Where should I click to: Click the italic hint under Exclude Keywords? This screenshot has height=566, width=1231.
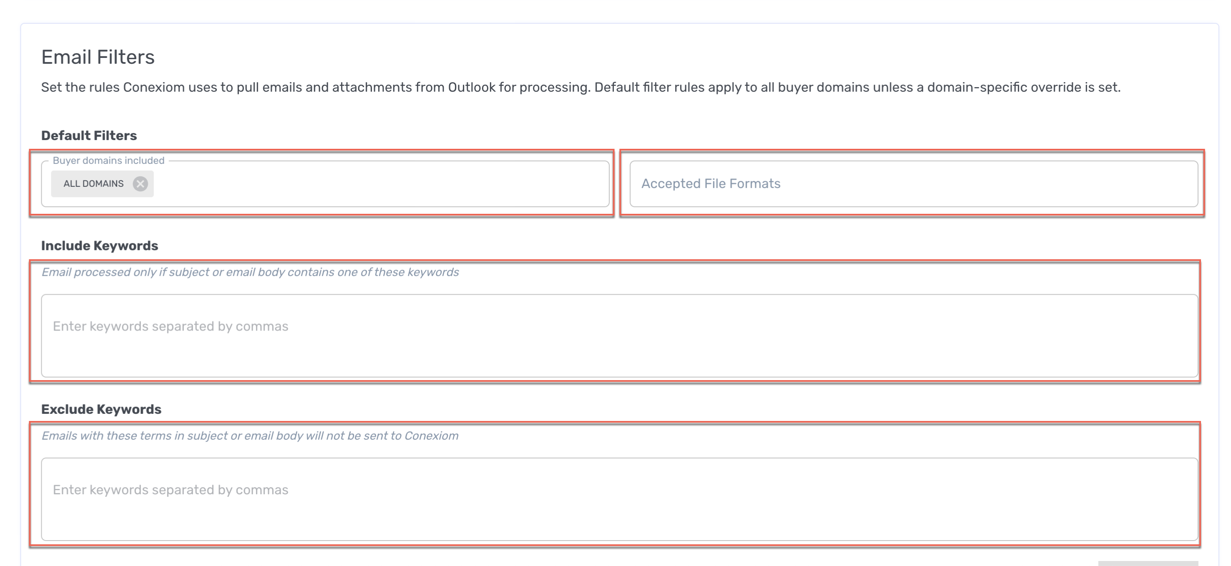pos(249,436)
